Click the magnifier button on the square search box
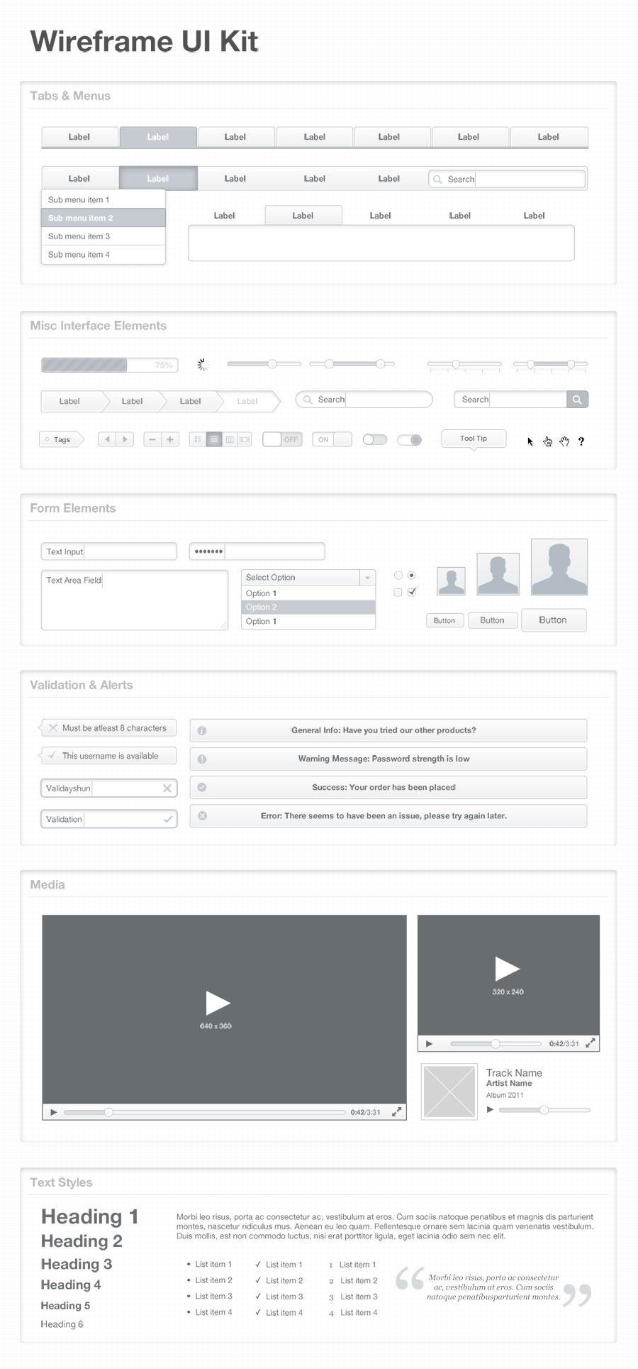The height and width of the screenshot is (1369, 638). (x=577, y=400)
